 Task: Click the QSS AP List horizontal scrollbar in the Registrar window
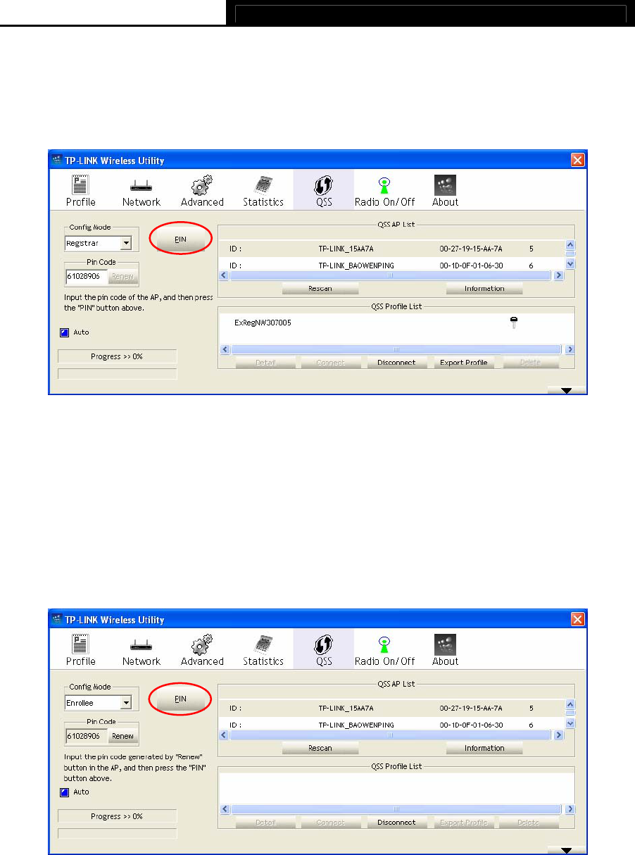coord(392,275)
